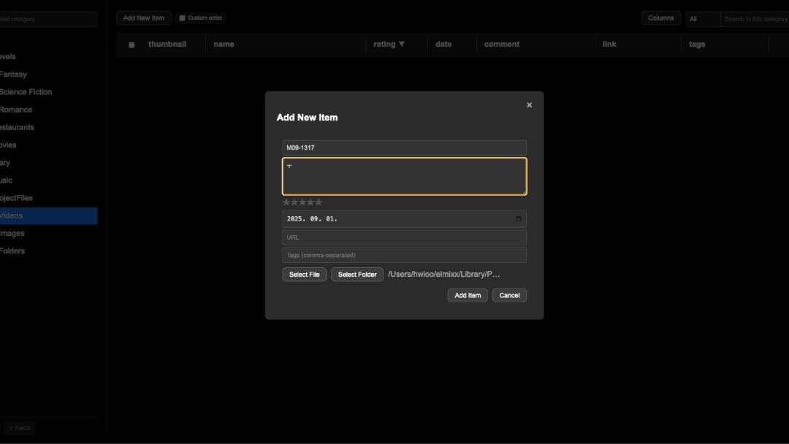
Task: Set rating to three stars
Action: [302, 202]
